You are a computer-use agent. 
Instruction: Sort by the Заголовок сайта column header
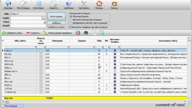(168, 41)
